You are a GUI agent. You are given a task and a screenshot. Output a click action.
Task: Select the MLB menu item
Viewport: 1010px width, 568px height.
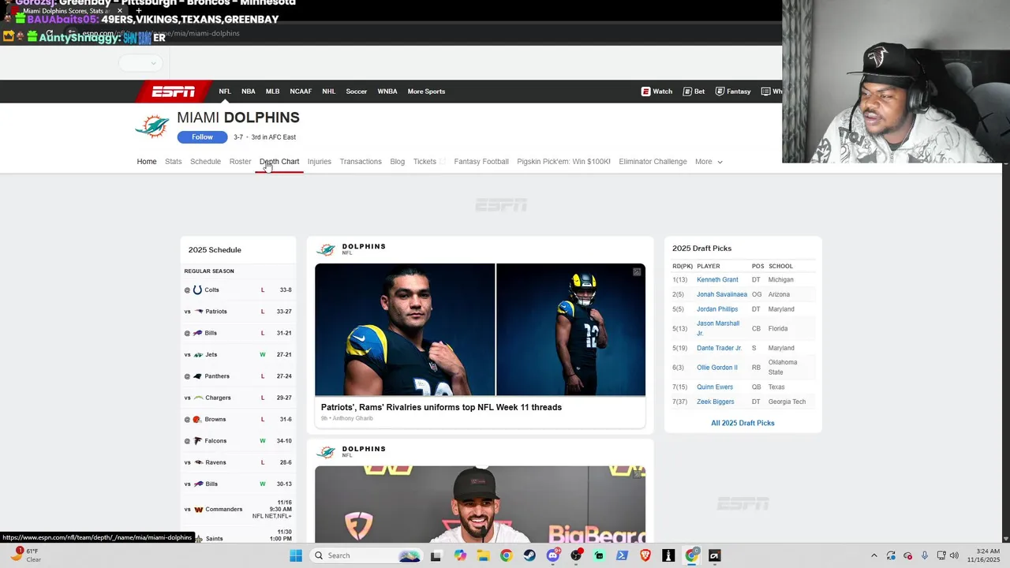272,92
